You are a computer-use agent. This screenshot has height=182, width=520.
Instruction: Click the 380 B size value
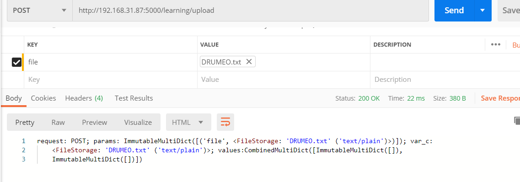[x=458, y=98]
